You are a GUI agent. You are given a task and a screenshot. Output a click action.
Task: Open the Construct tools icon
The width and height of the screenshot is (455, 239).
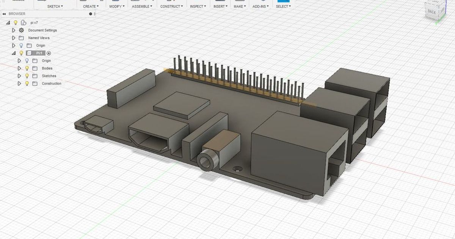[x=171, y=6]
